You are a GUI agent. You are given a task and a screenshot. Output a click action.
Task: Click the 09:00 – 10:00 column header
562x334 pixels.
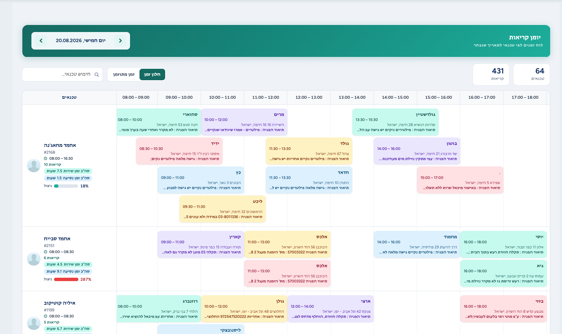[x=179, y=97]
